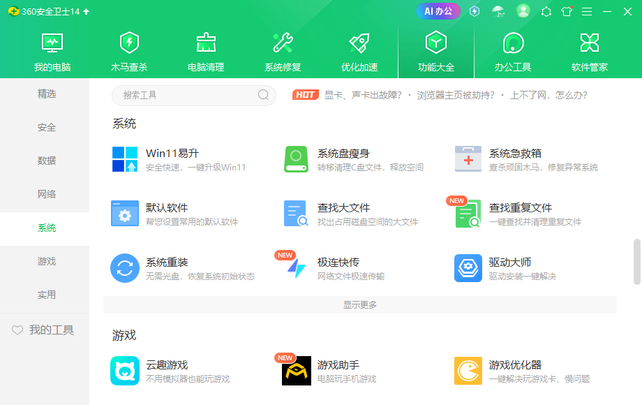Click the AI办公 button

tap(438, 11)
